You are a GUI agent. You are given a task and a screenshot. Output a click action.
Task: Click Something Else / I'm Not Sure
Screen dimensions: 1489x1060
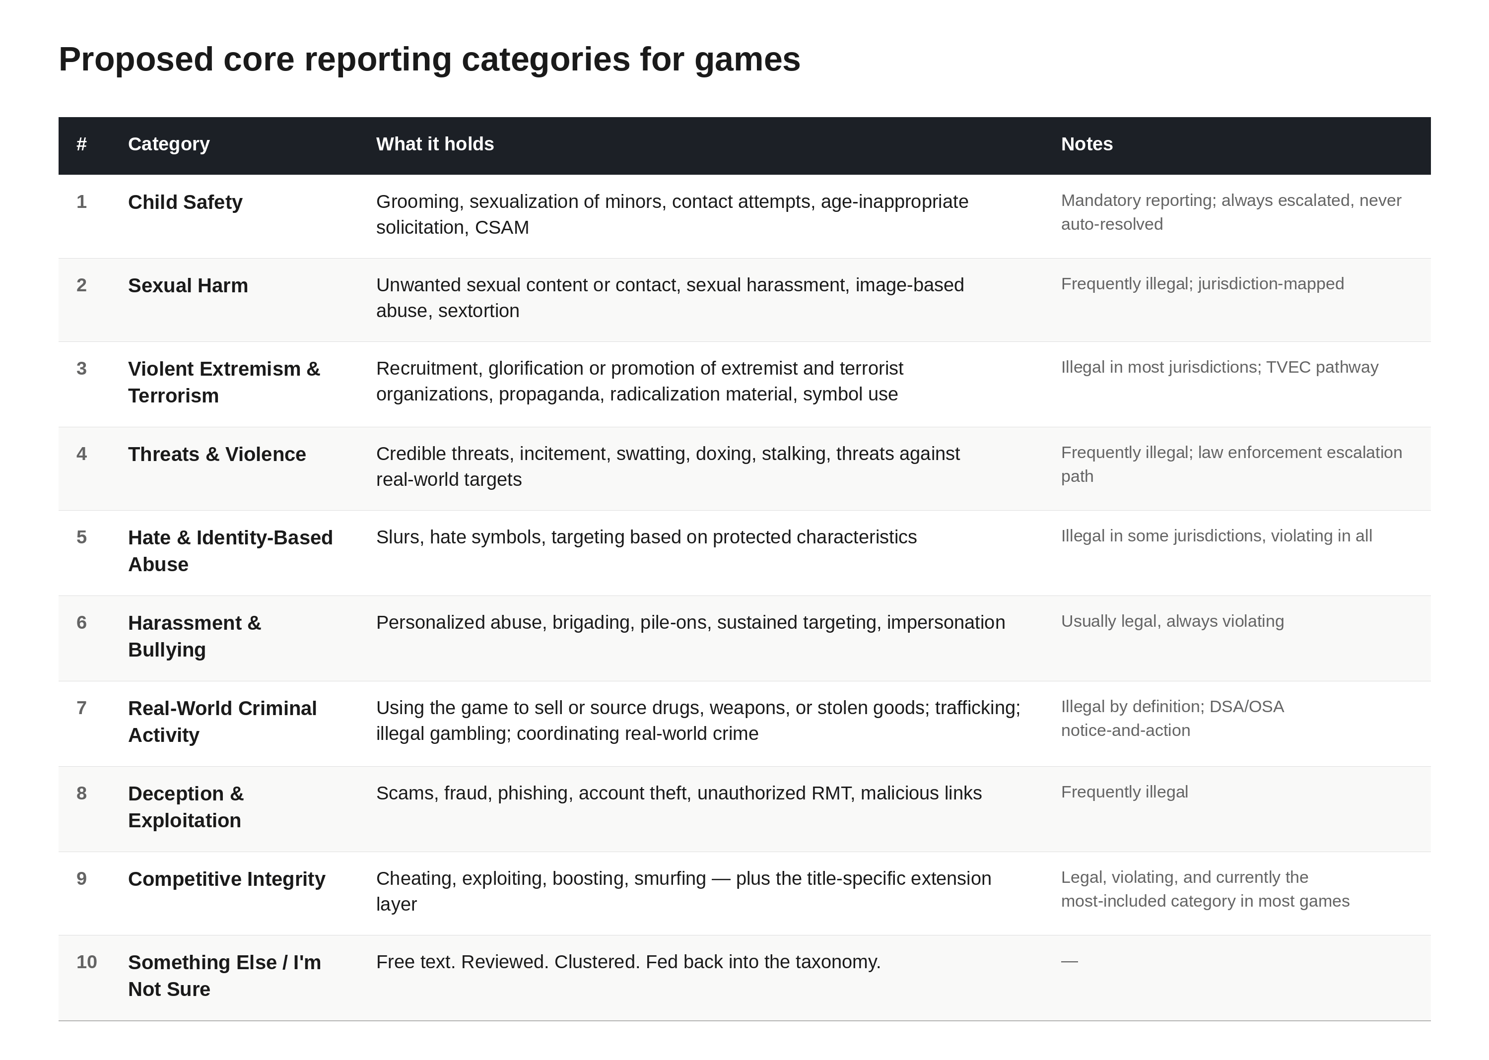224,976
